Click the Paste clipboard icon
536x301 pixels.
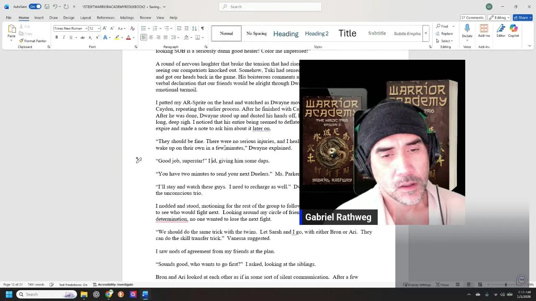coord(11,29)
